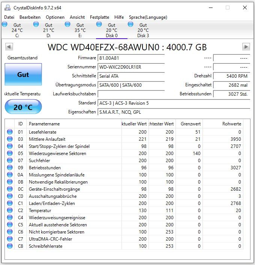Click the Grenzwert column header
This screenshot has width=255, height=265.
coord(189,124)
